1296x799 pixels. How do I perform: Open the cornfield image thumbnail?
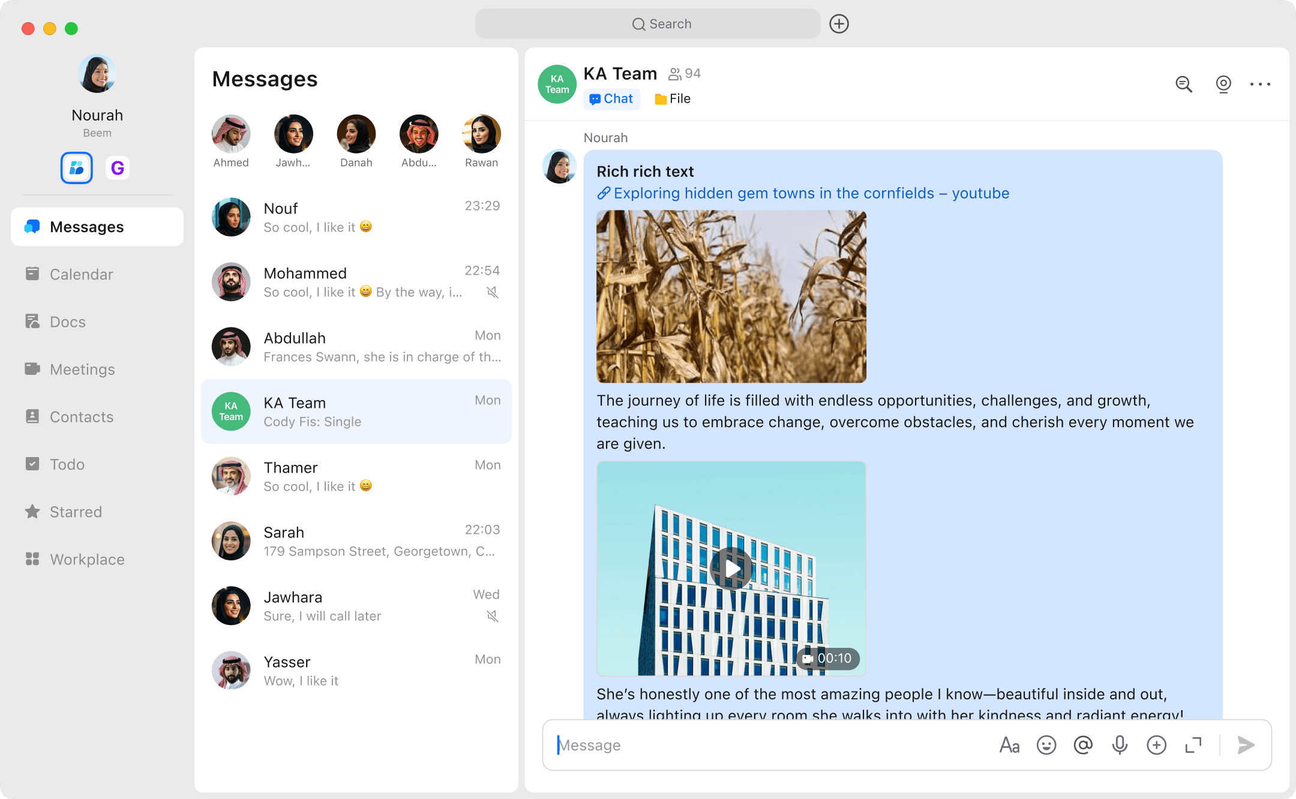[x=731, y=296]
